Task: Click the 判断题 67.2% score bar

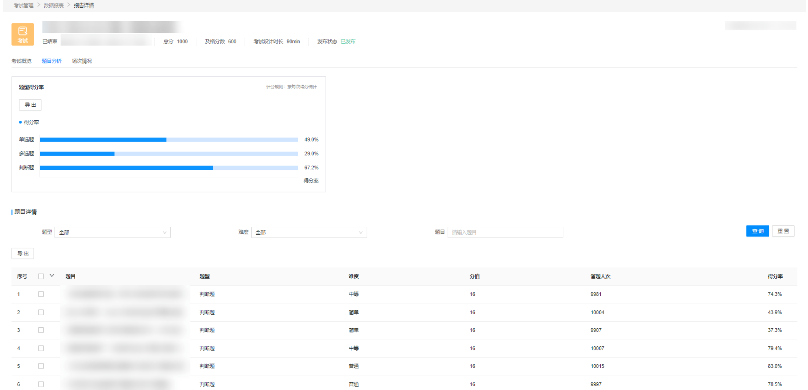Action: click(126, 168)
